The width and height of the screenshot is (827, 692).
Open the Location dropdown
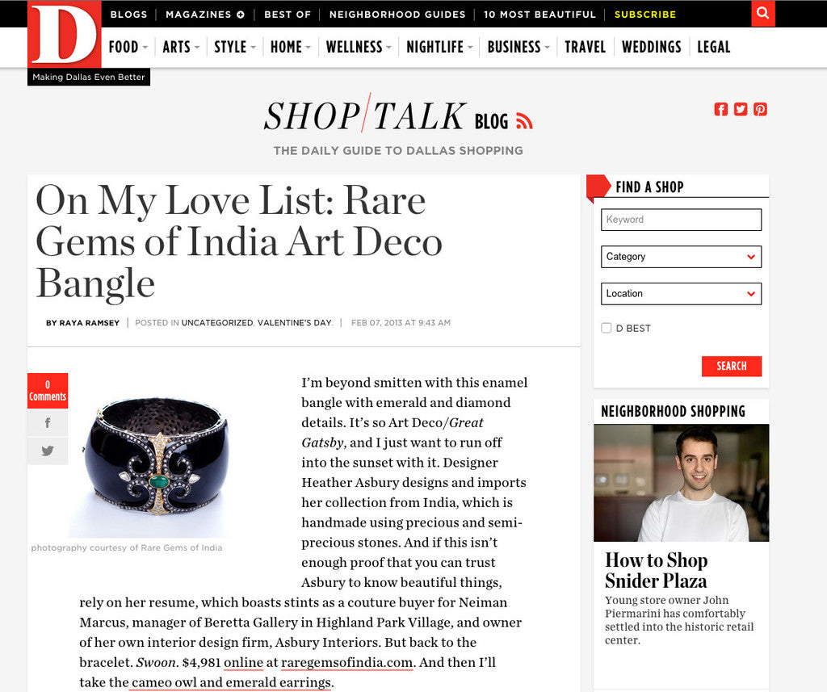point(681,294)
